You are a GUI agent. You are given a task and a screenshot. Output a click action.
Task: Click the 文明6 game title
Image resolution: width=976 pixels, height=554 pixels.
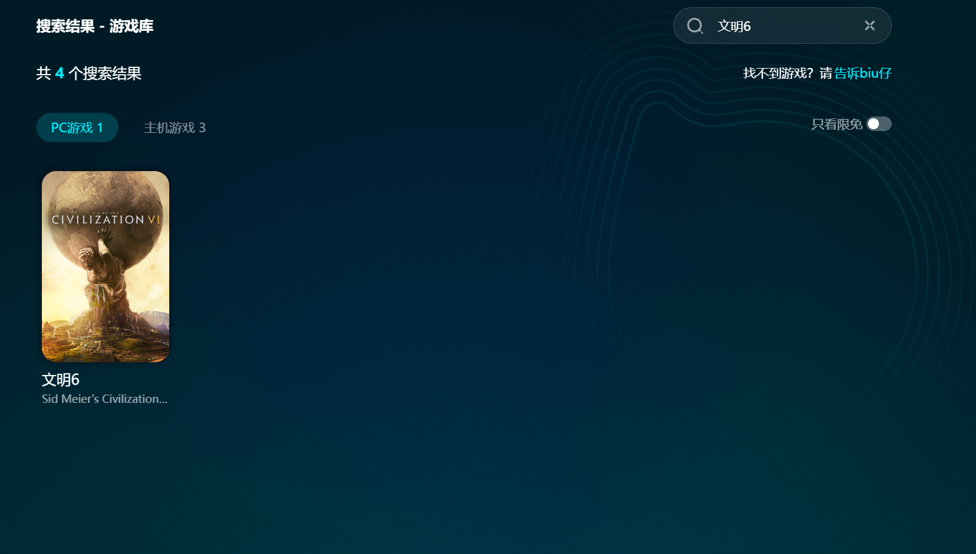click(x=61, y=380)
